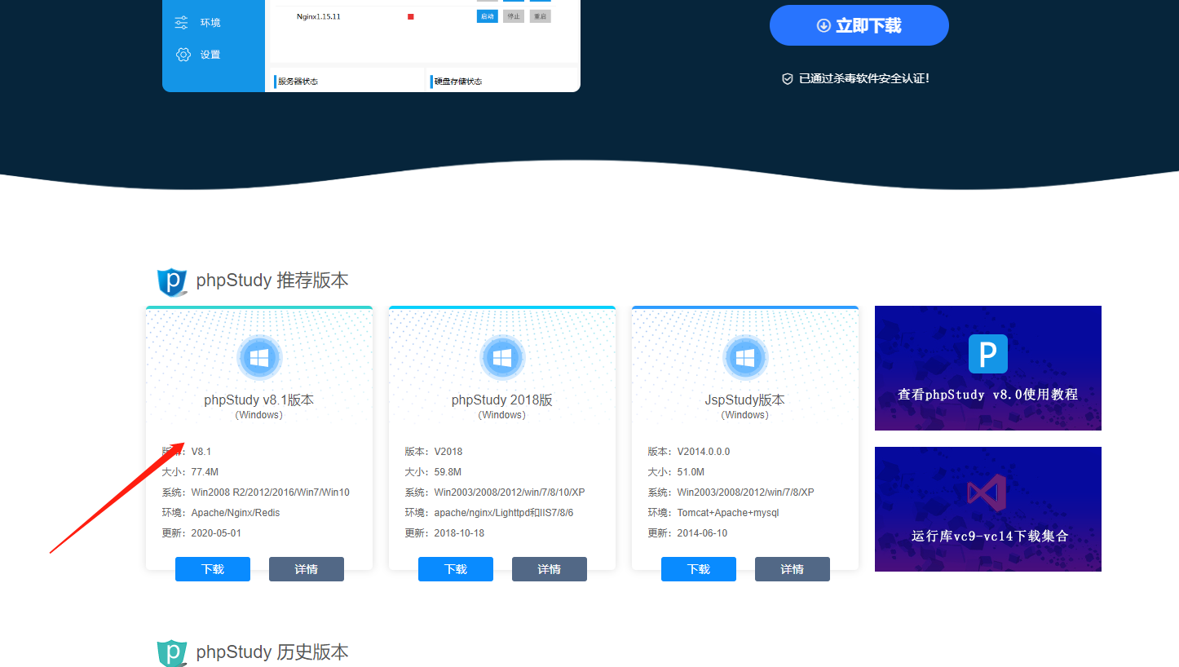Click the 环境 sliders icon
1179x667 pixels.
[x=182, y=23]
